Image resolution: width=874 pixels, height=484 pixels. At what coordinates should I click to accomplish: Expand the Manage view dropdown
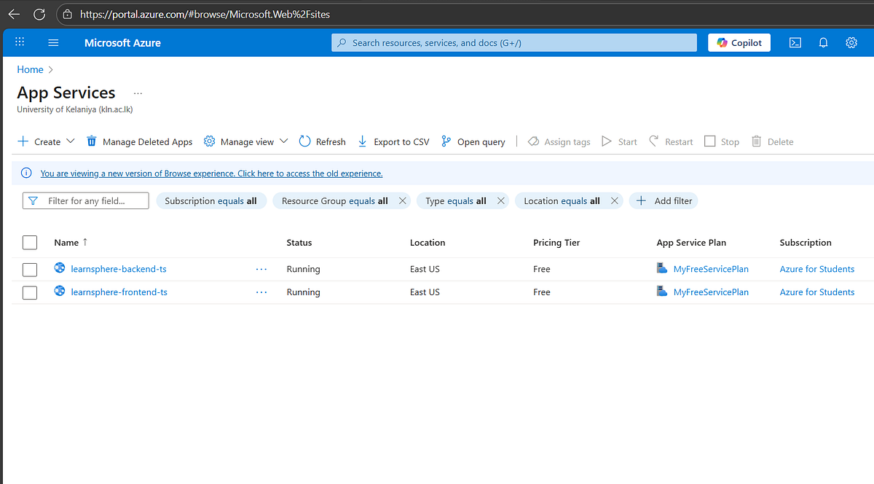pos(283,141)
